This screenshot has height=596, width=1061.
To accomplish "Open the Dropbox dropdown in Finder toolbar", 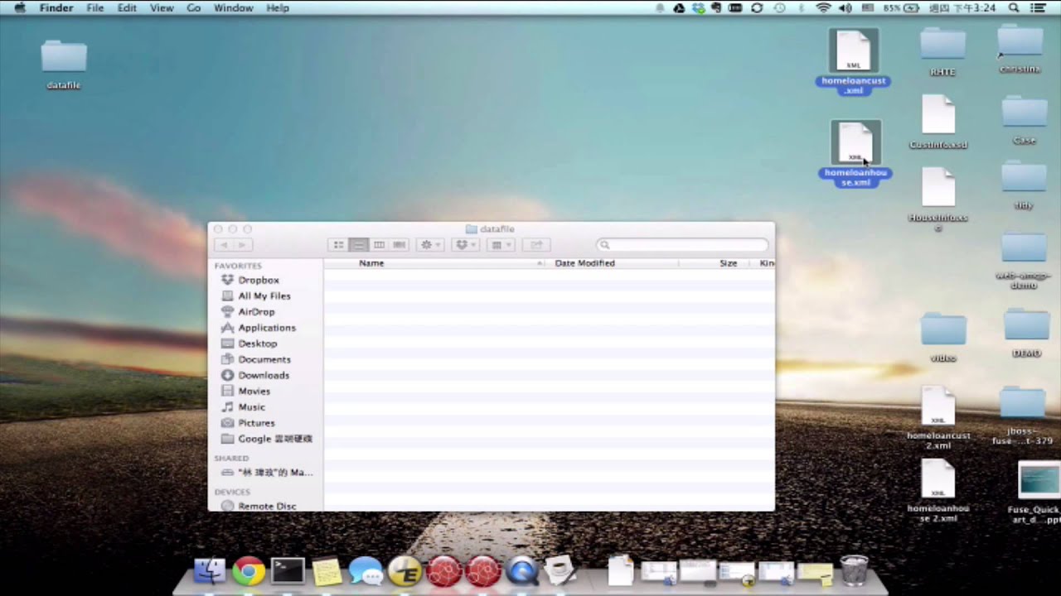I will [466, 245].
